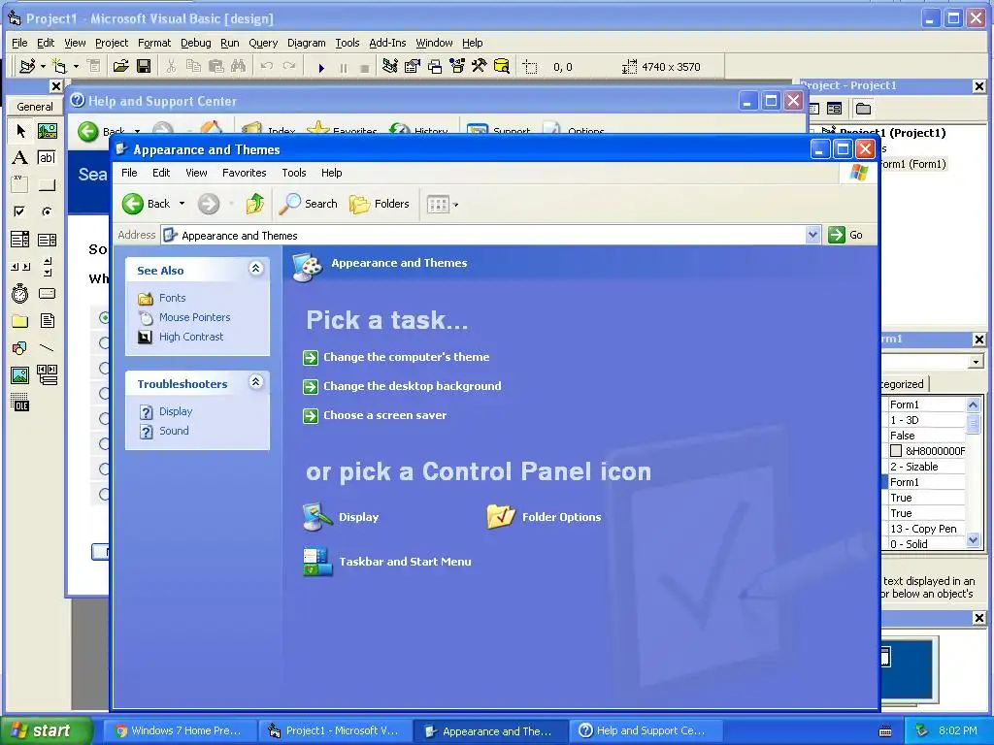
Task: Click View Object icon in Project panel
Action: (x=834, y=109)
